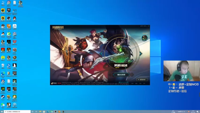This screenshot has width=200, height=113.
Task: Open File Explorer from the taskbar
Action: coord(40,112)
